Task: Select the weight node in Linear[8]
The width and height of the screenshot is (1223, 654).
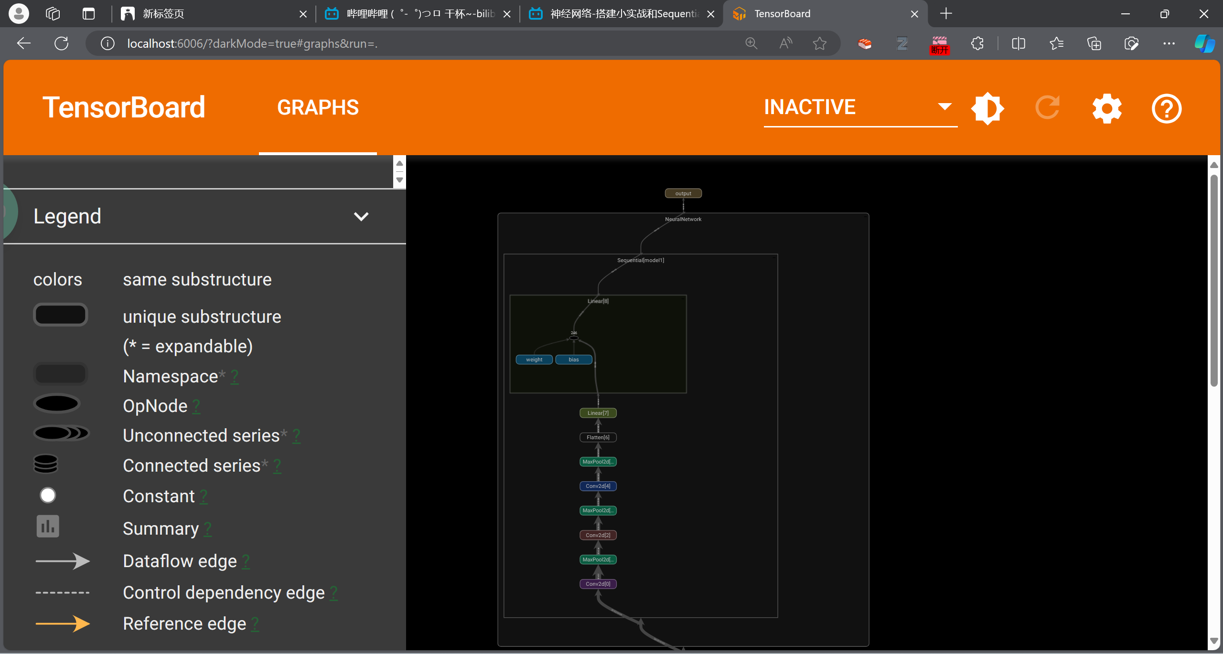Action: 534,359
